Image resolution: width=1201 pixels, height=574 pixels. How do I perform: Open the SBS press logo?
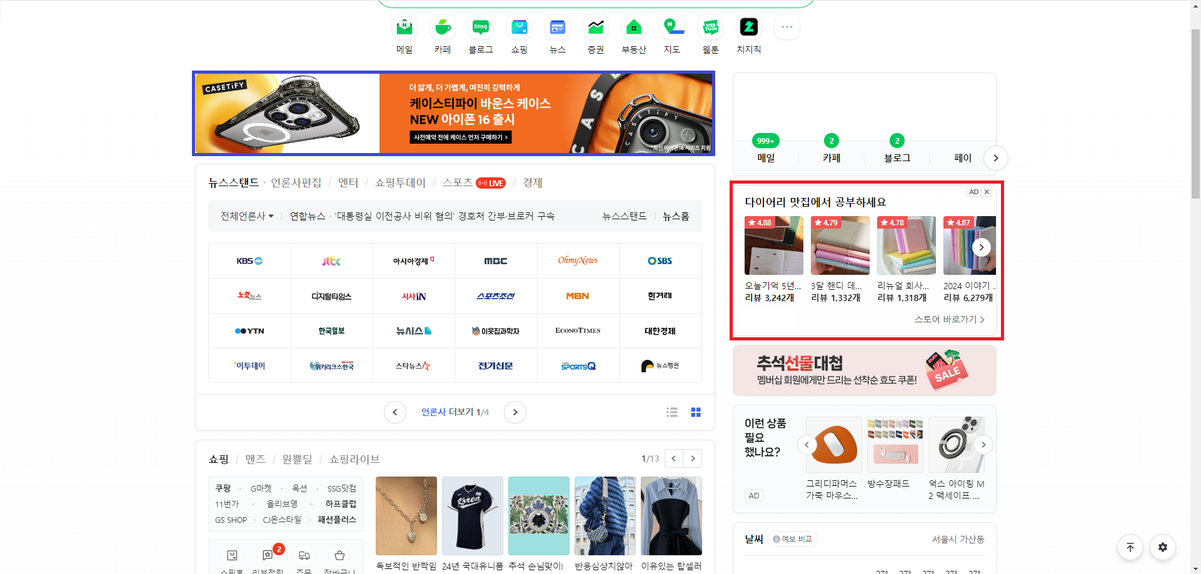660,261
